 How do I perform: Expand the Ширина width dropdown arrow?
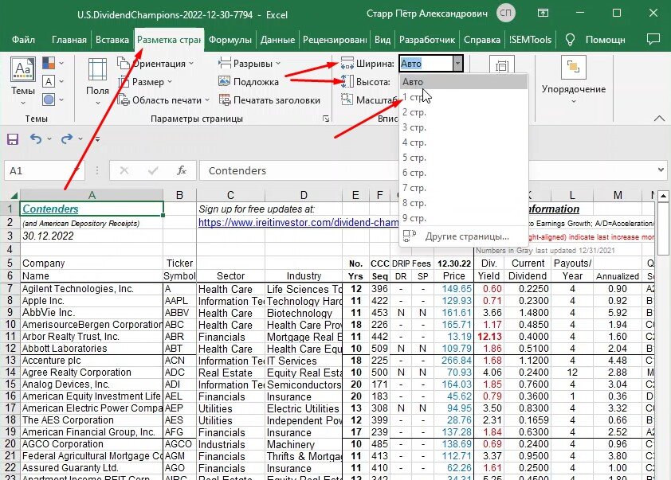point(458,64)
